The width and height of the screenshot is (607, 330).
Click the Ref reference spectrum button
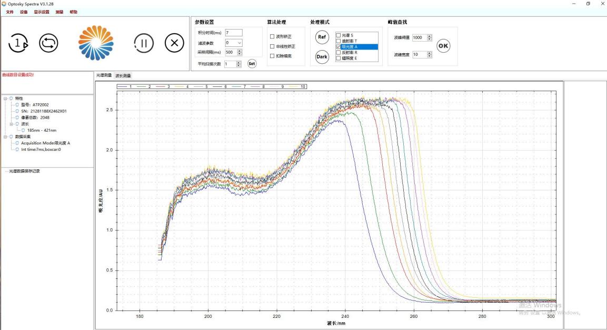click(322, 37)
